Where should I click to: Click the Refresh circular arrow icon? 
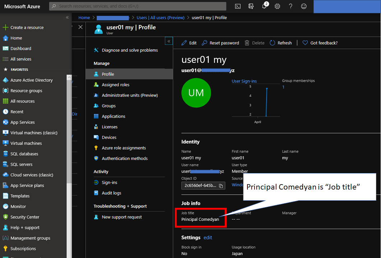tap(273, 43)
